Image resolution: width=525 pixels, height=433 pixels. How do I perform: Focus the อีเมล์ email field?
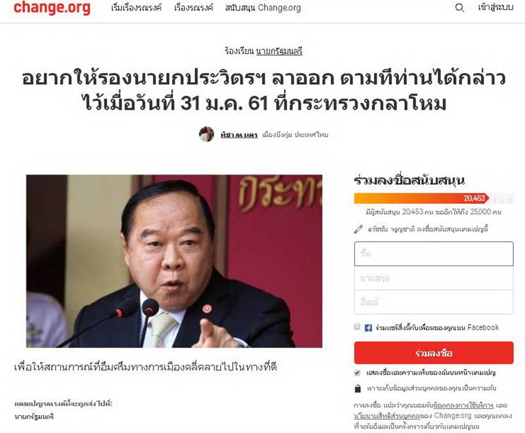point(434,302)
